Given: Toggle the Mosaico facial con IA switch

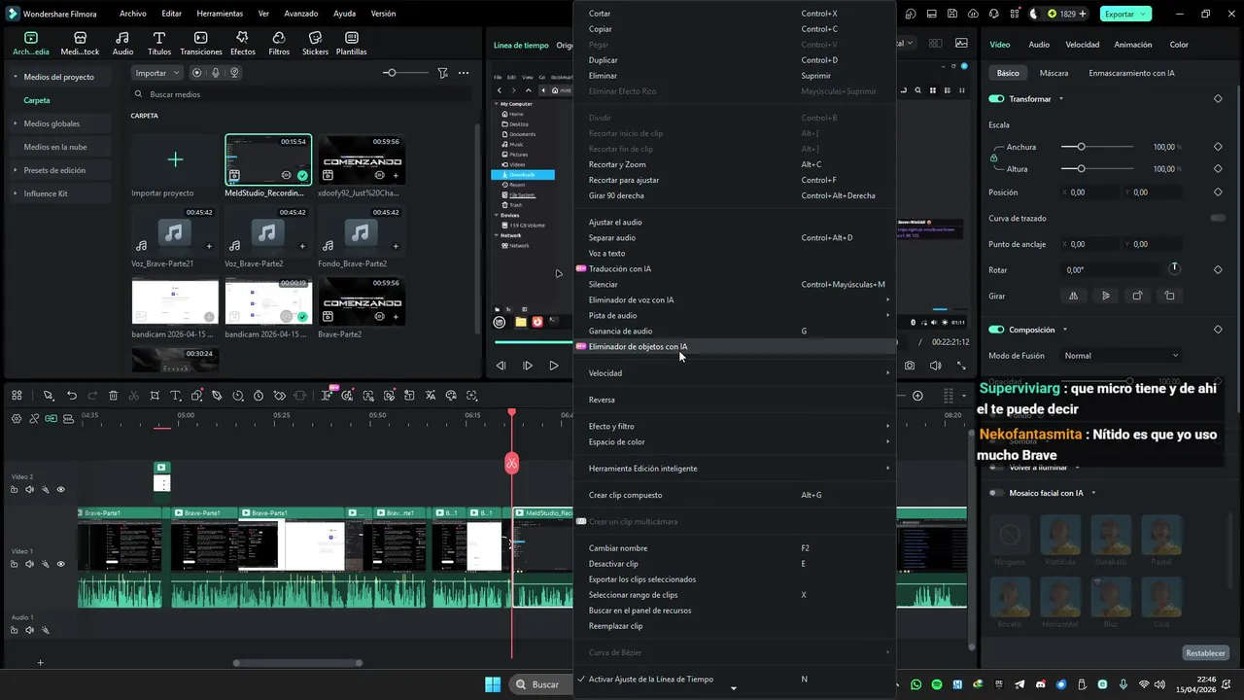Looking at the screenshot, I should click(x=996, y=493).
